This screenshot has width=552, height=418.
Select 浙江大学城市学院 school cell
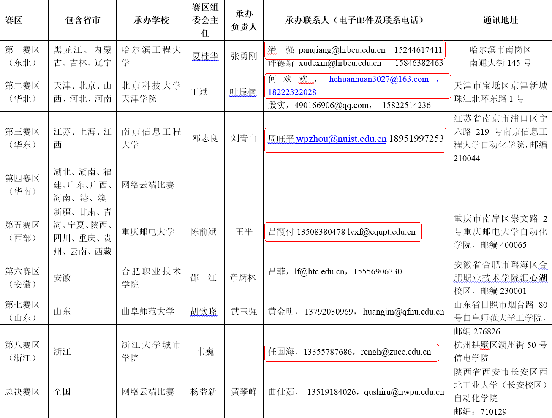tap(151, 351)
